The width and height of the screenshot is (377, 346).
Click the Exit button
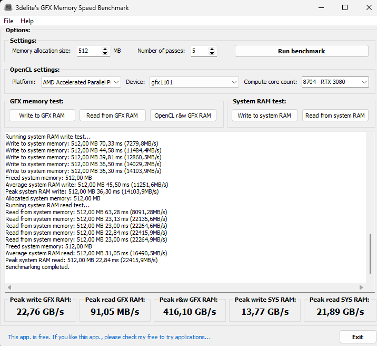click(x=358, y=337)
